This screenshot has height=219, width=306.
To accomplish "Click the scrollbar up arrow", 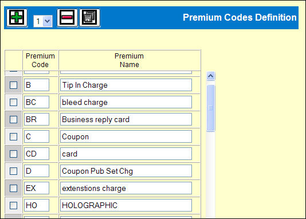I will pyautogui.click(x=210, y=76).
